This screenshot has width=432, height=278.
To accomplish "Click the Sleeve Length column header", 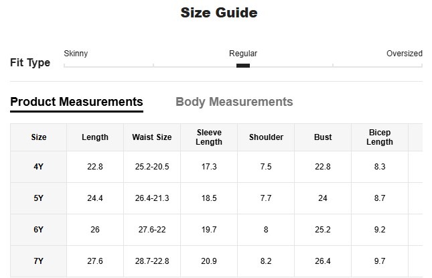I will (209, 137).
